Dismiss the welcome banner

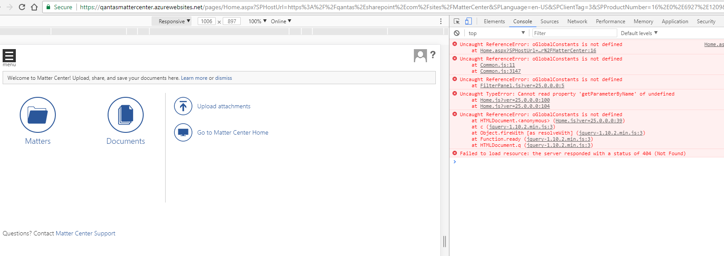coord(224,78)
